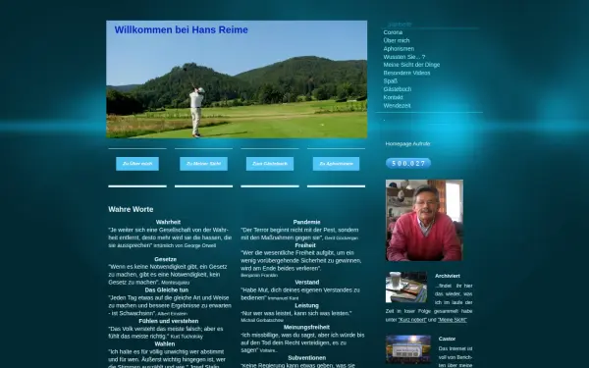Click the visitor counter badge 500.027
The height and width of the screenshot is (368, 589).
coord(408,163)
